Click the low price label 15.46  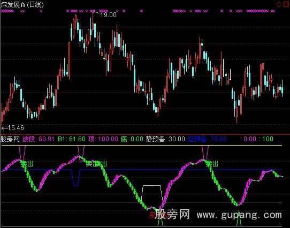[x=16, y=128]
